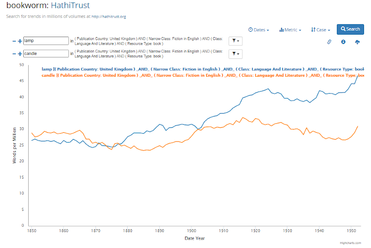371x248 pixels.
Task: Click the minus icon beside the lamp query
Action: [14, 41]
